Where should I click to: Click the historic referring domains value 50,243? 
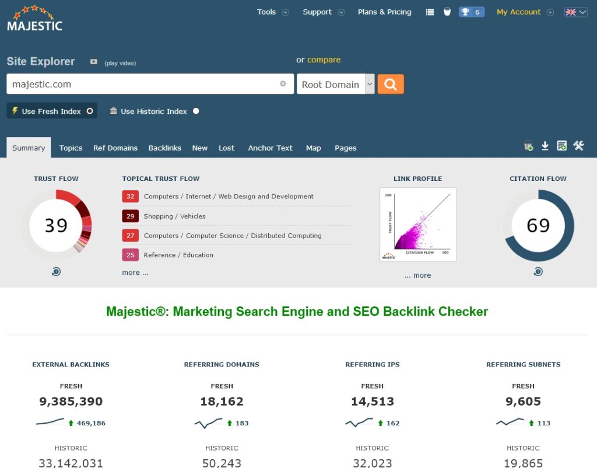click(x=222, y=463)
